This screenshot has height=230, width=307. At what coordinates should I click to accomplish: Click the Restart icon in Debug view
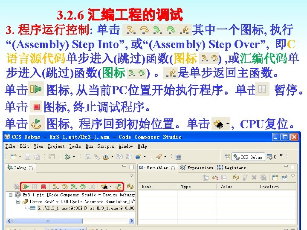[118, 187]
